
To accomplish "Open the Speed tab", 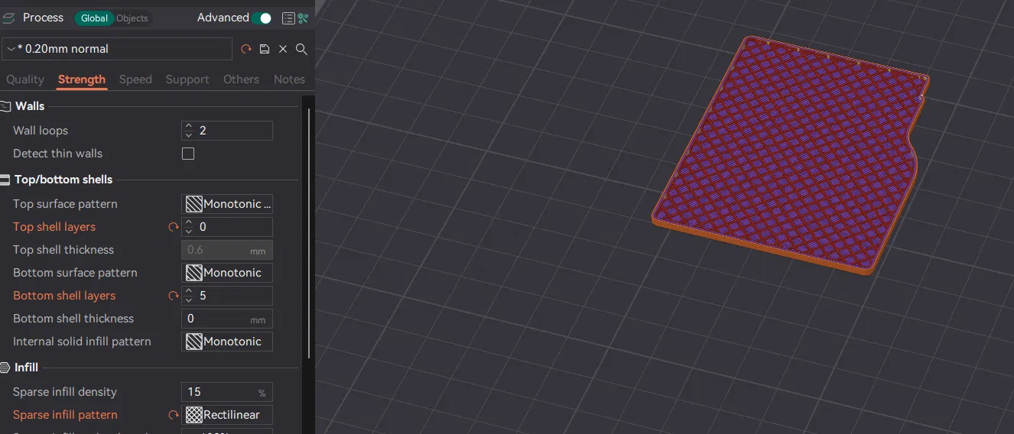I will [x=135, y=79].
